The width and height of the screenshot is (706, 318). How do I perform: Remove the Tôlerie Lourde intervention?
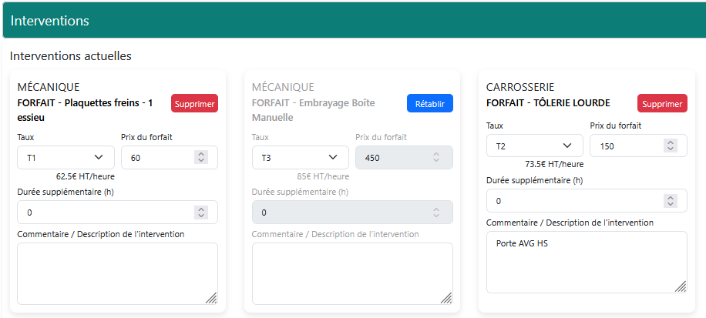661,104
